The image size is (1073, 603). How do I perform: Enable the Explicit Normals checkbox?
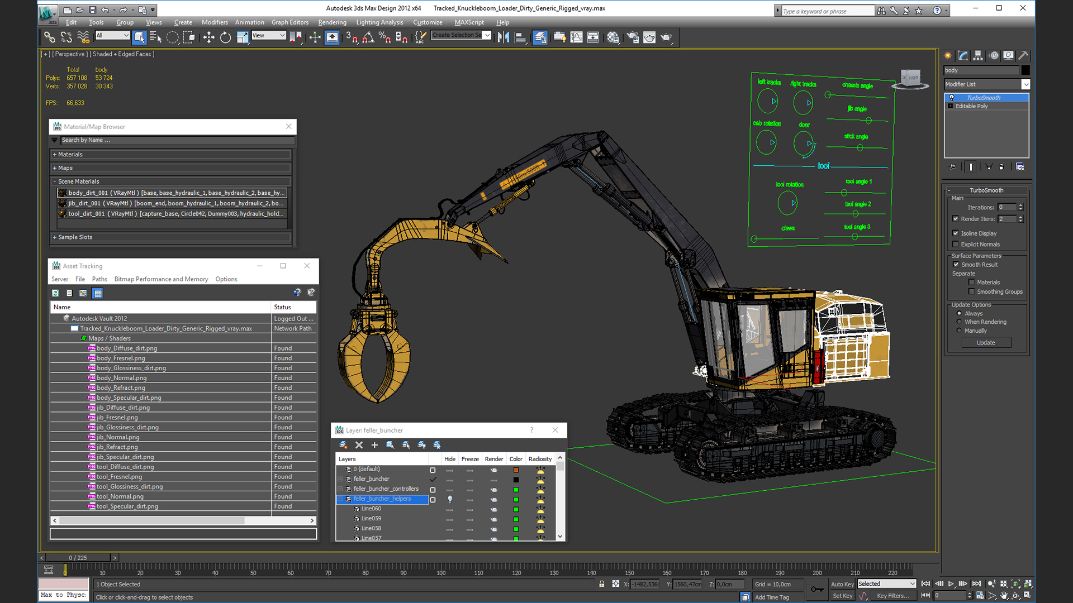956,245
